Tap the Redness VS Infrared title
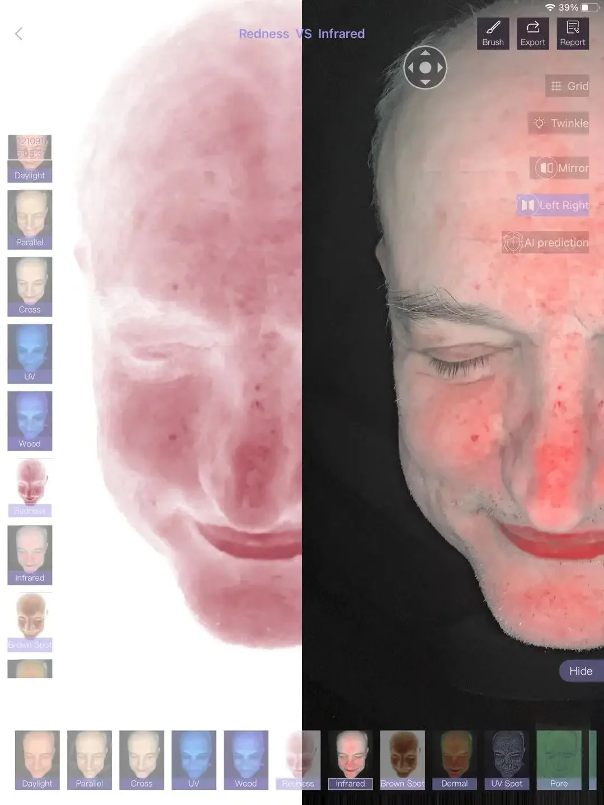Image resolution: width=604 pixels, height=805 pixels. 301,34
